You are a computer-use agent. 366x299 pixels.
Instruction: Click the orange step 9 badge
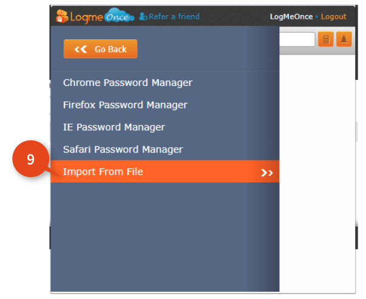click(31, 159)
